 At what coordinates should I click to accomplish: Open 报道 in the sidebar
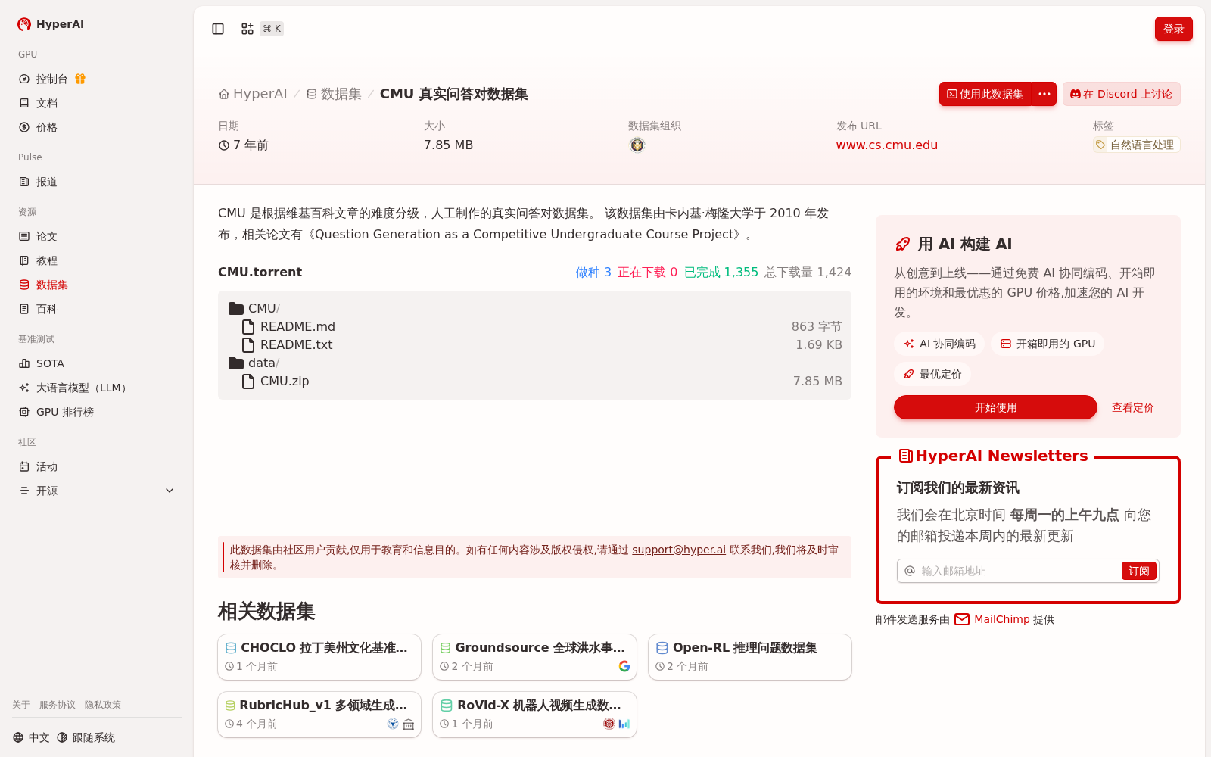(97, 182)
